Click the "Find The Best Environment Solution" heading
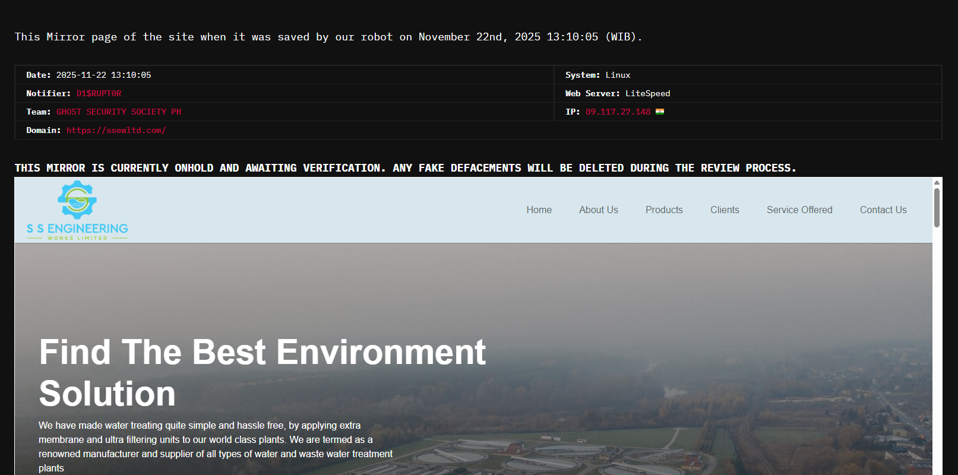Viewport: 958px width, 475px height. (x=262, y=372)
